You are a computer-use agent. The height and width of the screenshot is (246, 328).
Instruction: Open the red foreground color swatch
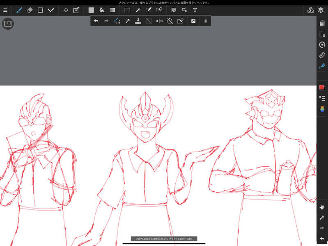point(321,87)
